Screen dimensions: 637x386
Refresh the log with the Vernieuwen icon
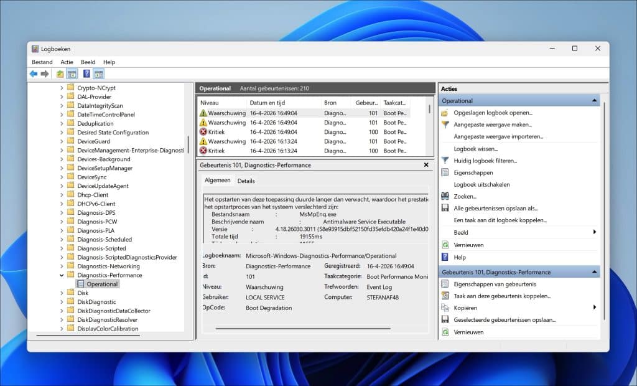pyautogui.click(x=445, y=244)
